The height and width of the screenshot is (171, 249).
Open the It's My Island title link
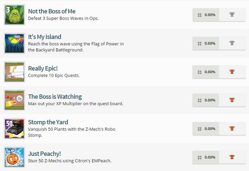45,37
